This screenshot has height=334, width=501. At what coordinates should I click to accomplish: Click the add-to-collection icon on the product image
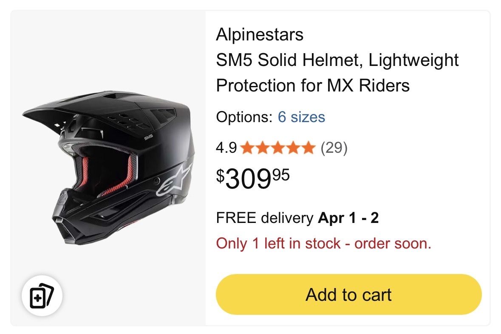click(42, 295)
